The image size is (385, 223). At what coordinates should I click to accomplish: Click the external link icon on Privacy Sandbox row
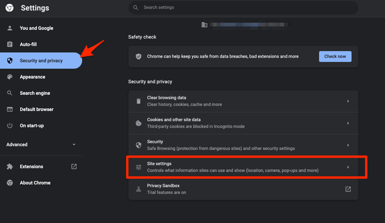pos(348,189)
